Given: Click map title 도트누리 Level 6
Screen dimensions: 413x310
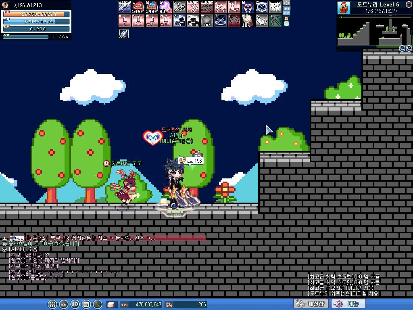Looking at the screenshot, I should coord(378,4).
